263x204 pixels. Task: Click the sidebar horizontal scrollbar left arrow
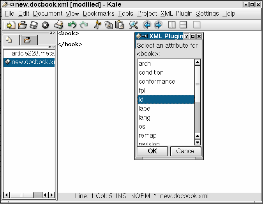(x=6, y=195)
